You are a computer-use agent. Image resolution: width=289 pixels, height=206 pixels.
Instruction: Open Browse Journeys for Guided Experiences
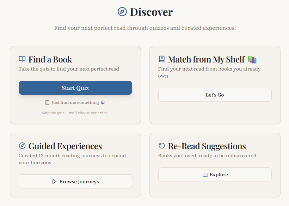coord(75,181)
